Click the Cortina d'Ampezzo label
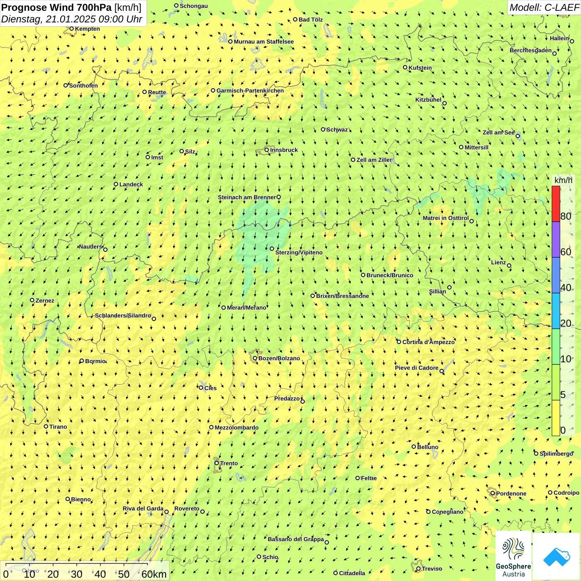581x581 pixels. 428,342
